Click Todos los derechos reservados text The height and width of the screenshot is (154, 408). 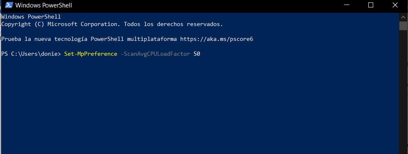(173, 24)
